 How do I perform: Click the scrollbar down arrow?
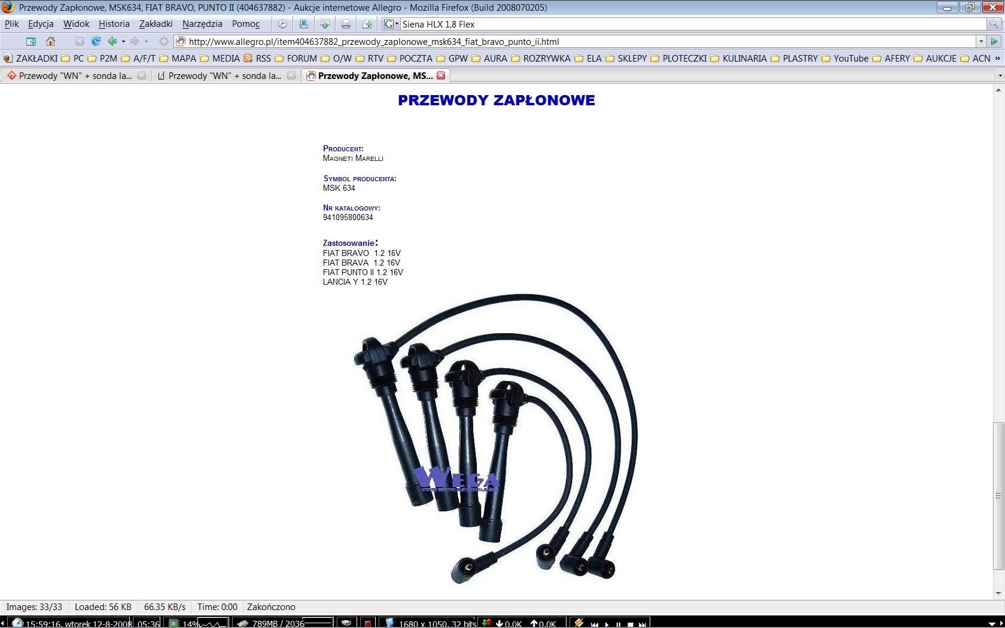click(998, 593)
